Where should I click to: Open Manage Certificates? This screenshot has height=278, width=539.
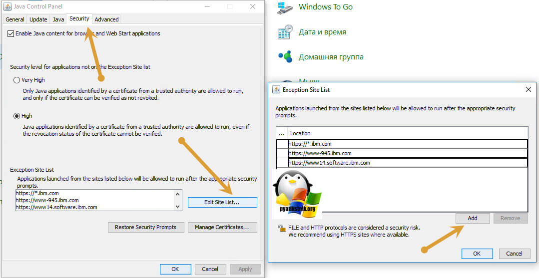coord(222,227)
